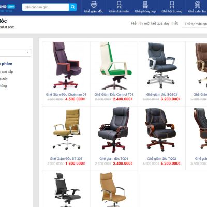
Task: Expand the default sort order dropdown
Action: (195, 24)
